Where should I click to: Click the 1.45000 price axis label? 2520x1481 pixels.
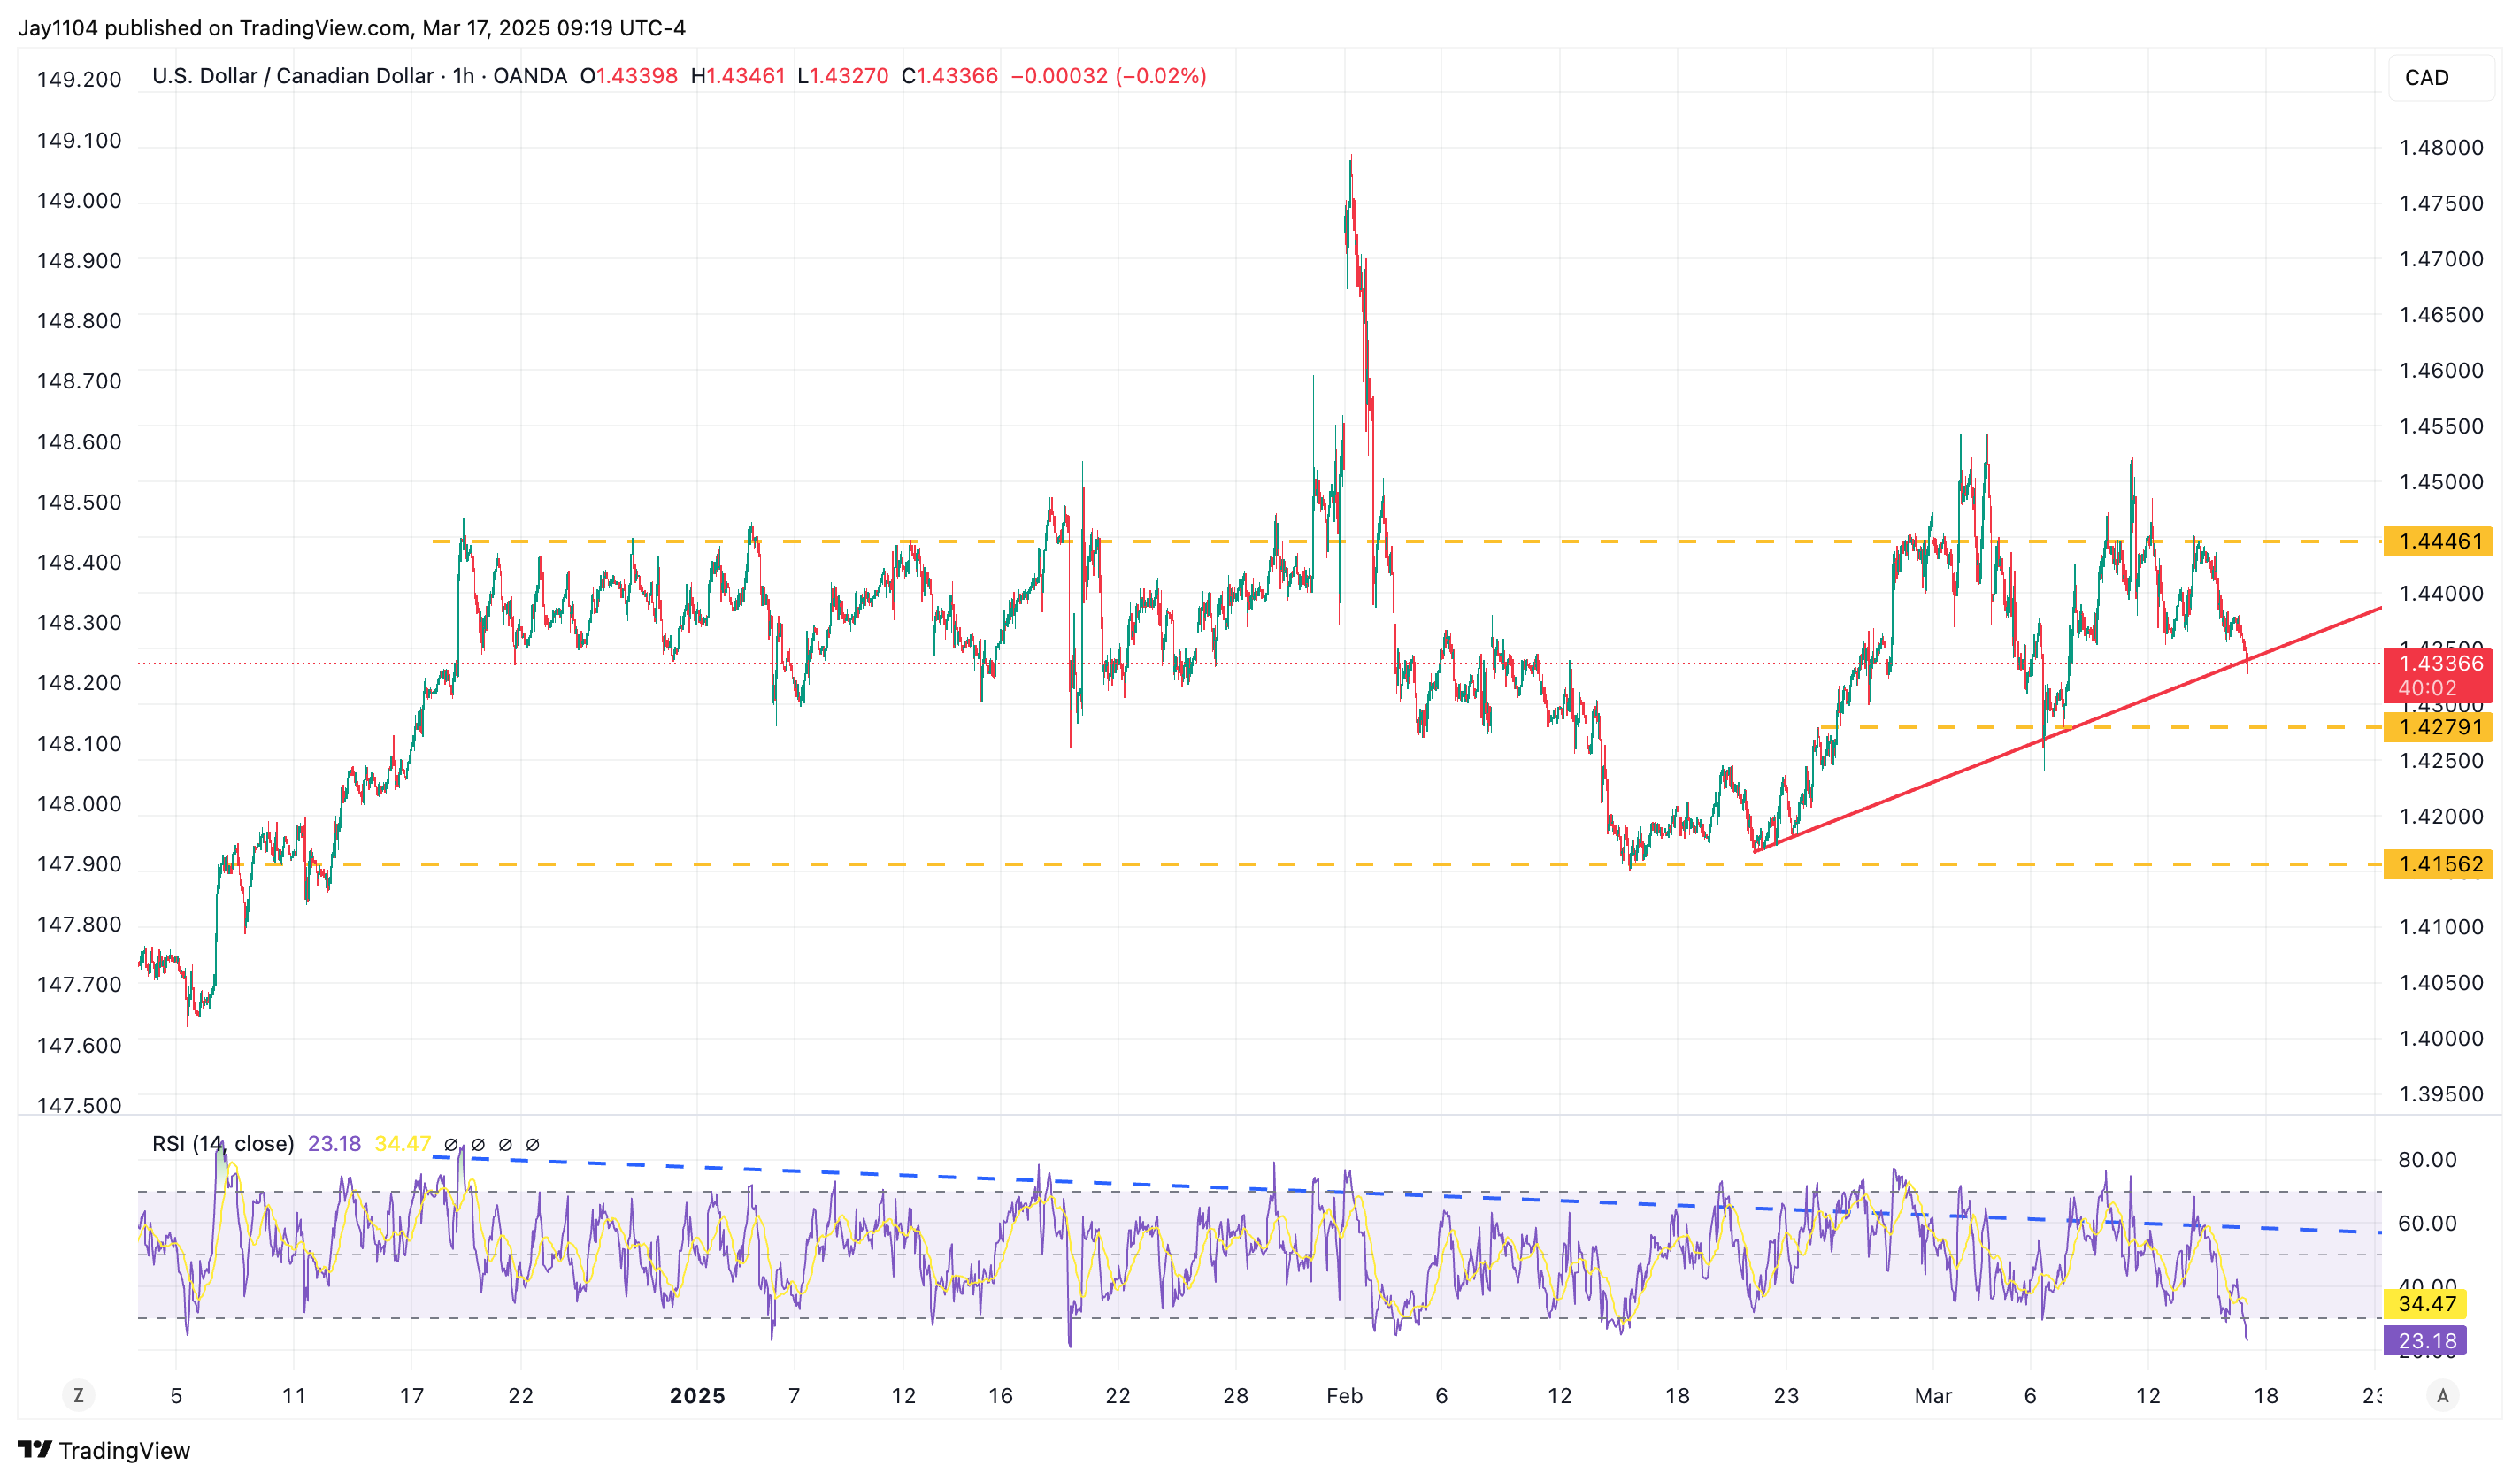tap(2441, 482)
